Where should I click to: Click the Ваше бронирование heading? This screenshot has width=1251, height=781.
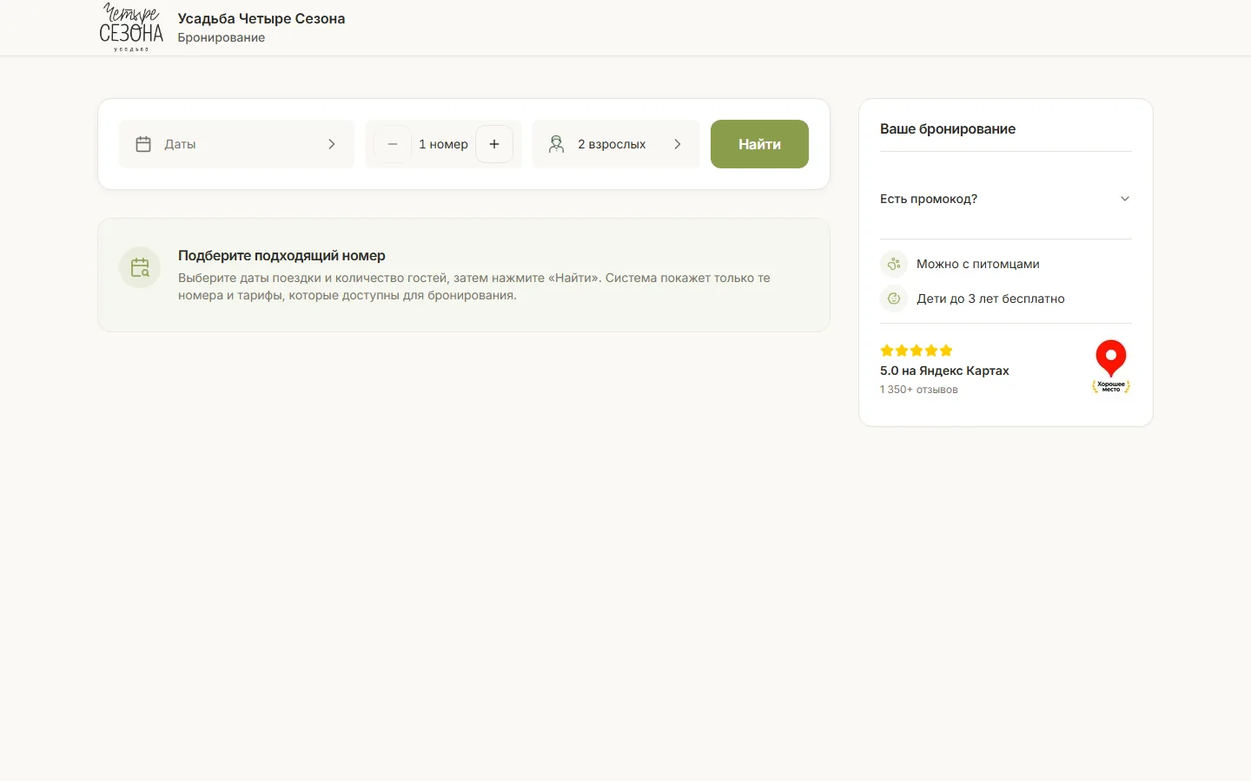[948, 128]
